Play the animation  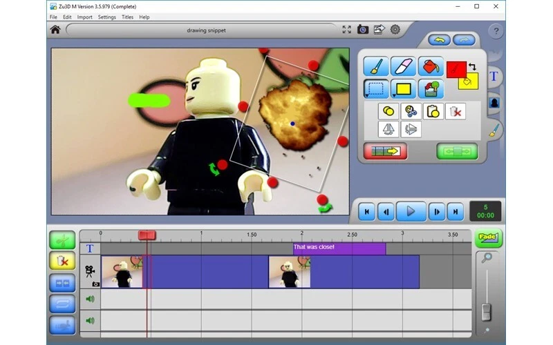[x=411, y=211]
